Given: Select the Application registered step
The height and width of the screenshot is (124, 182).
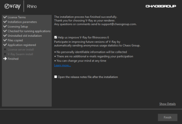Looking at the screenshot, I should (22, 45).
